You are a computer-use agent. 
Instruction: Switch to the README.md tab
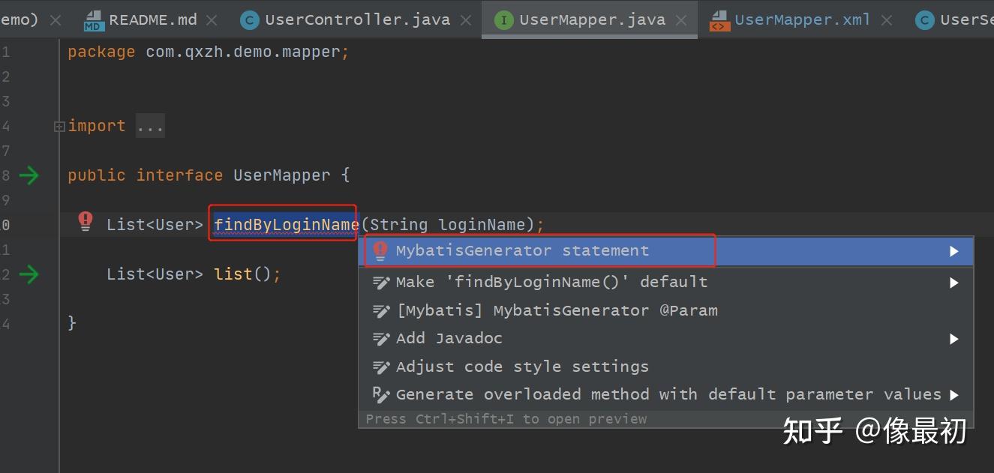tap(152, 19)
